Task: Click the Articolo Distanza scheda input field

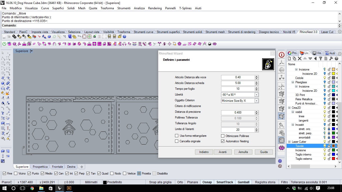Action: [238, 83]
